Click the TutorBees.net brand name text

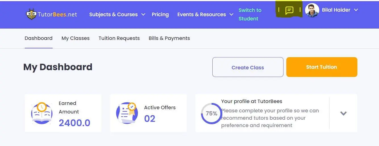[57, 14]
